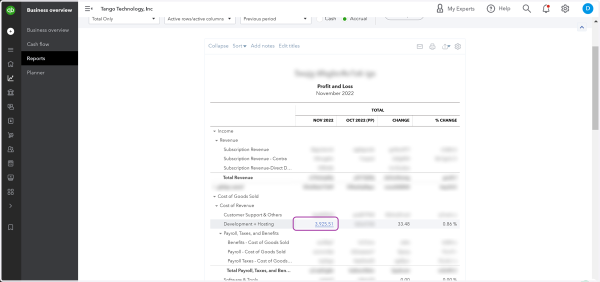
Task: Open the hamburger menu in the left rail
Action: pyautogui.click(x=10, y=50)
